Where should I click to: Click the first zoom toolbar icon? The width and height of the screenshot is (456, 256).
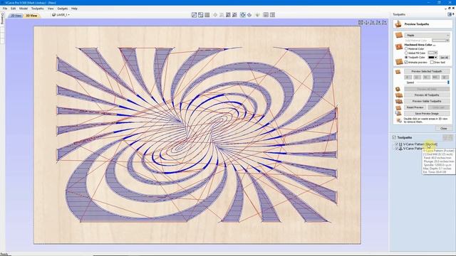click(228, 15)
